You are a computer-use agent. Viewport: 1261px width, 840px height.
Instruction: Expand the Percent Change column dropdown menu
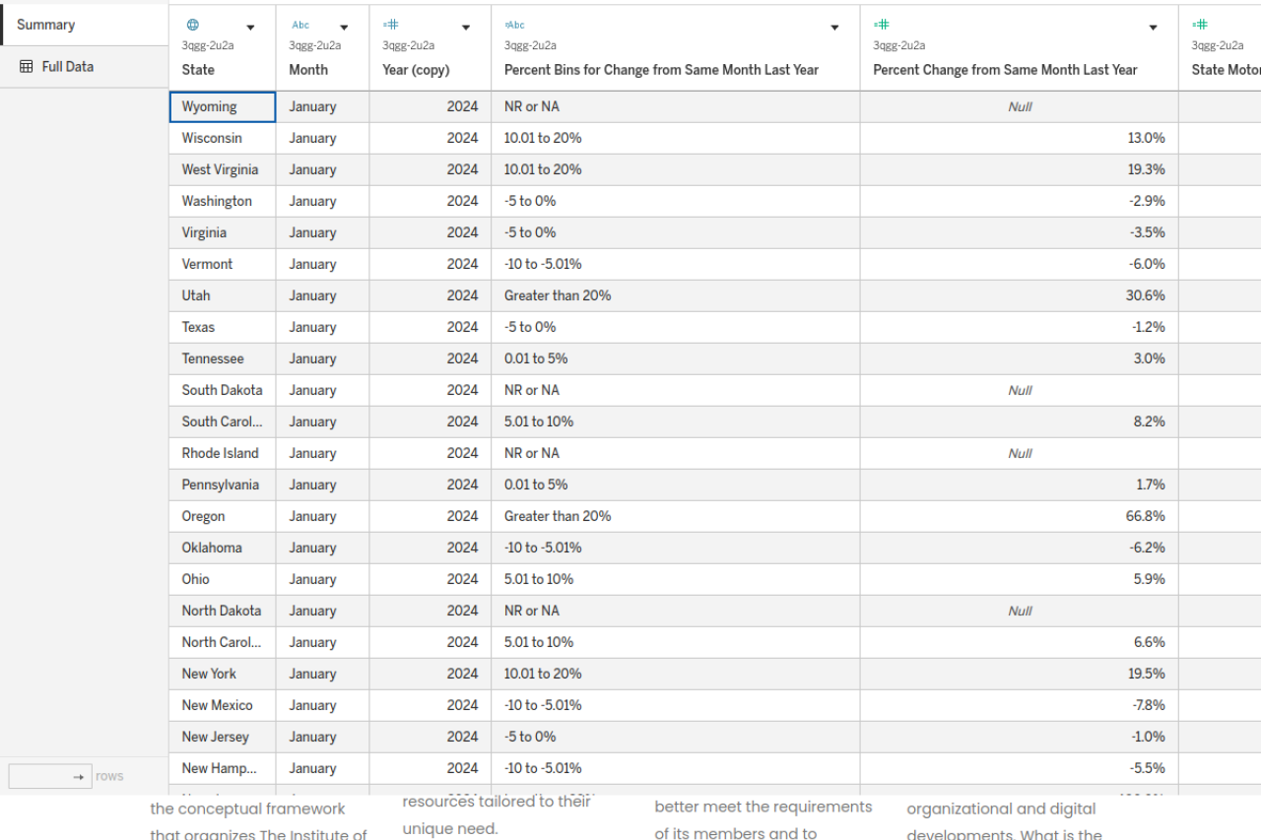click(1153, 28)
